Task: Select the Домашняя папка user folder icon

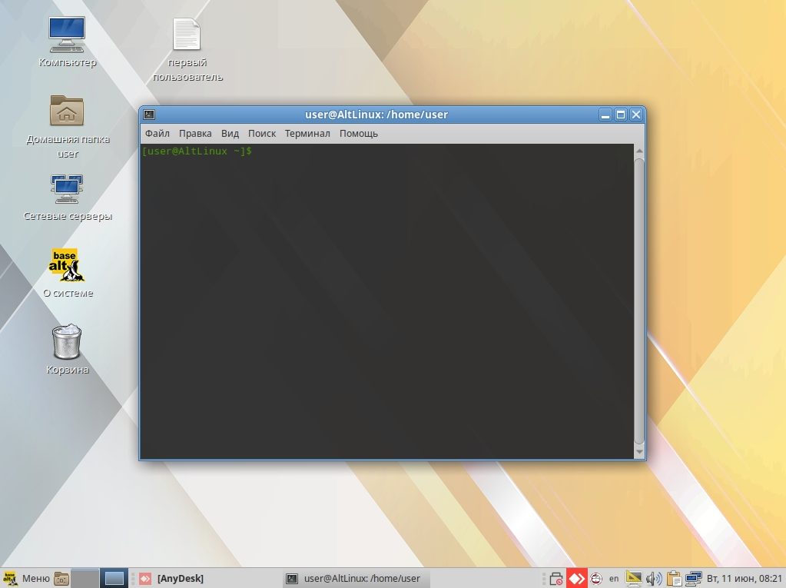Action: [67, 112]
